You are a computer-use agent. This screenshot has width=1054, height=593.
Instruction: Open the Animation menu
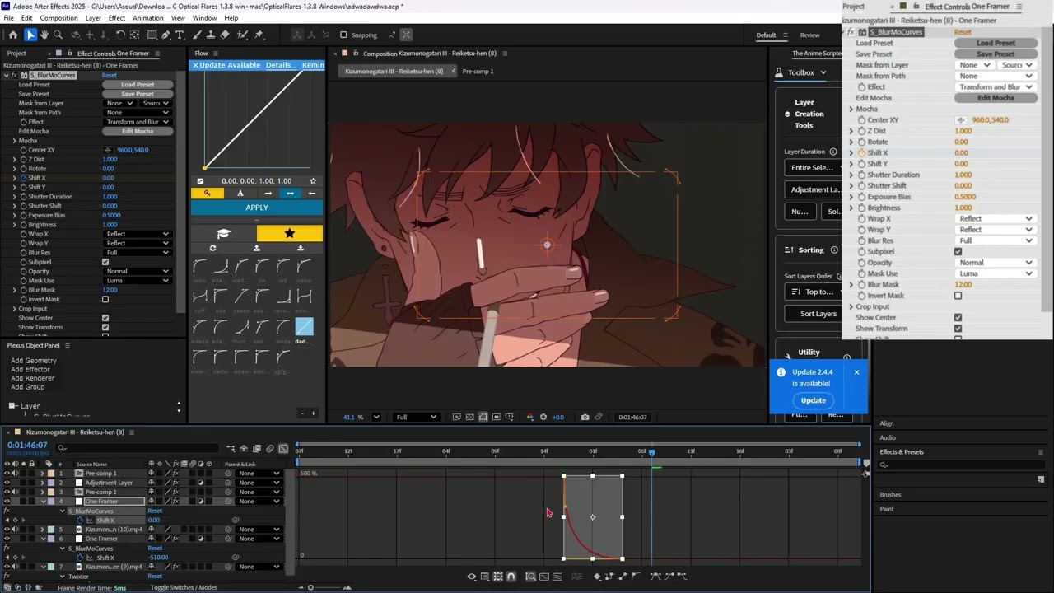pos(148,18)
